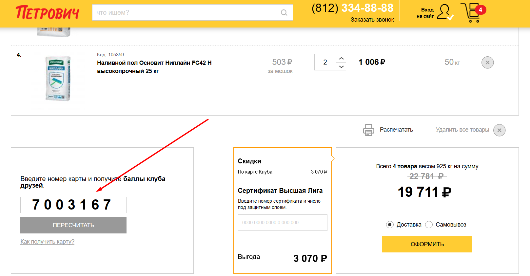Select the Самовывоз radio button
530x276 pixels.
click(429, 225)
